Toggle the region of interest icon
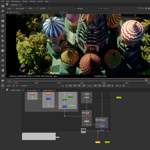This screenshot has width=150, height=150. [x=142, y=8]
